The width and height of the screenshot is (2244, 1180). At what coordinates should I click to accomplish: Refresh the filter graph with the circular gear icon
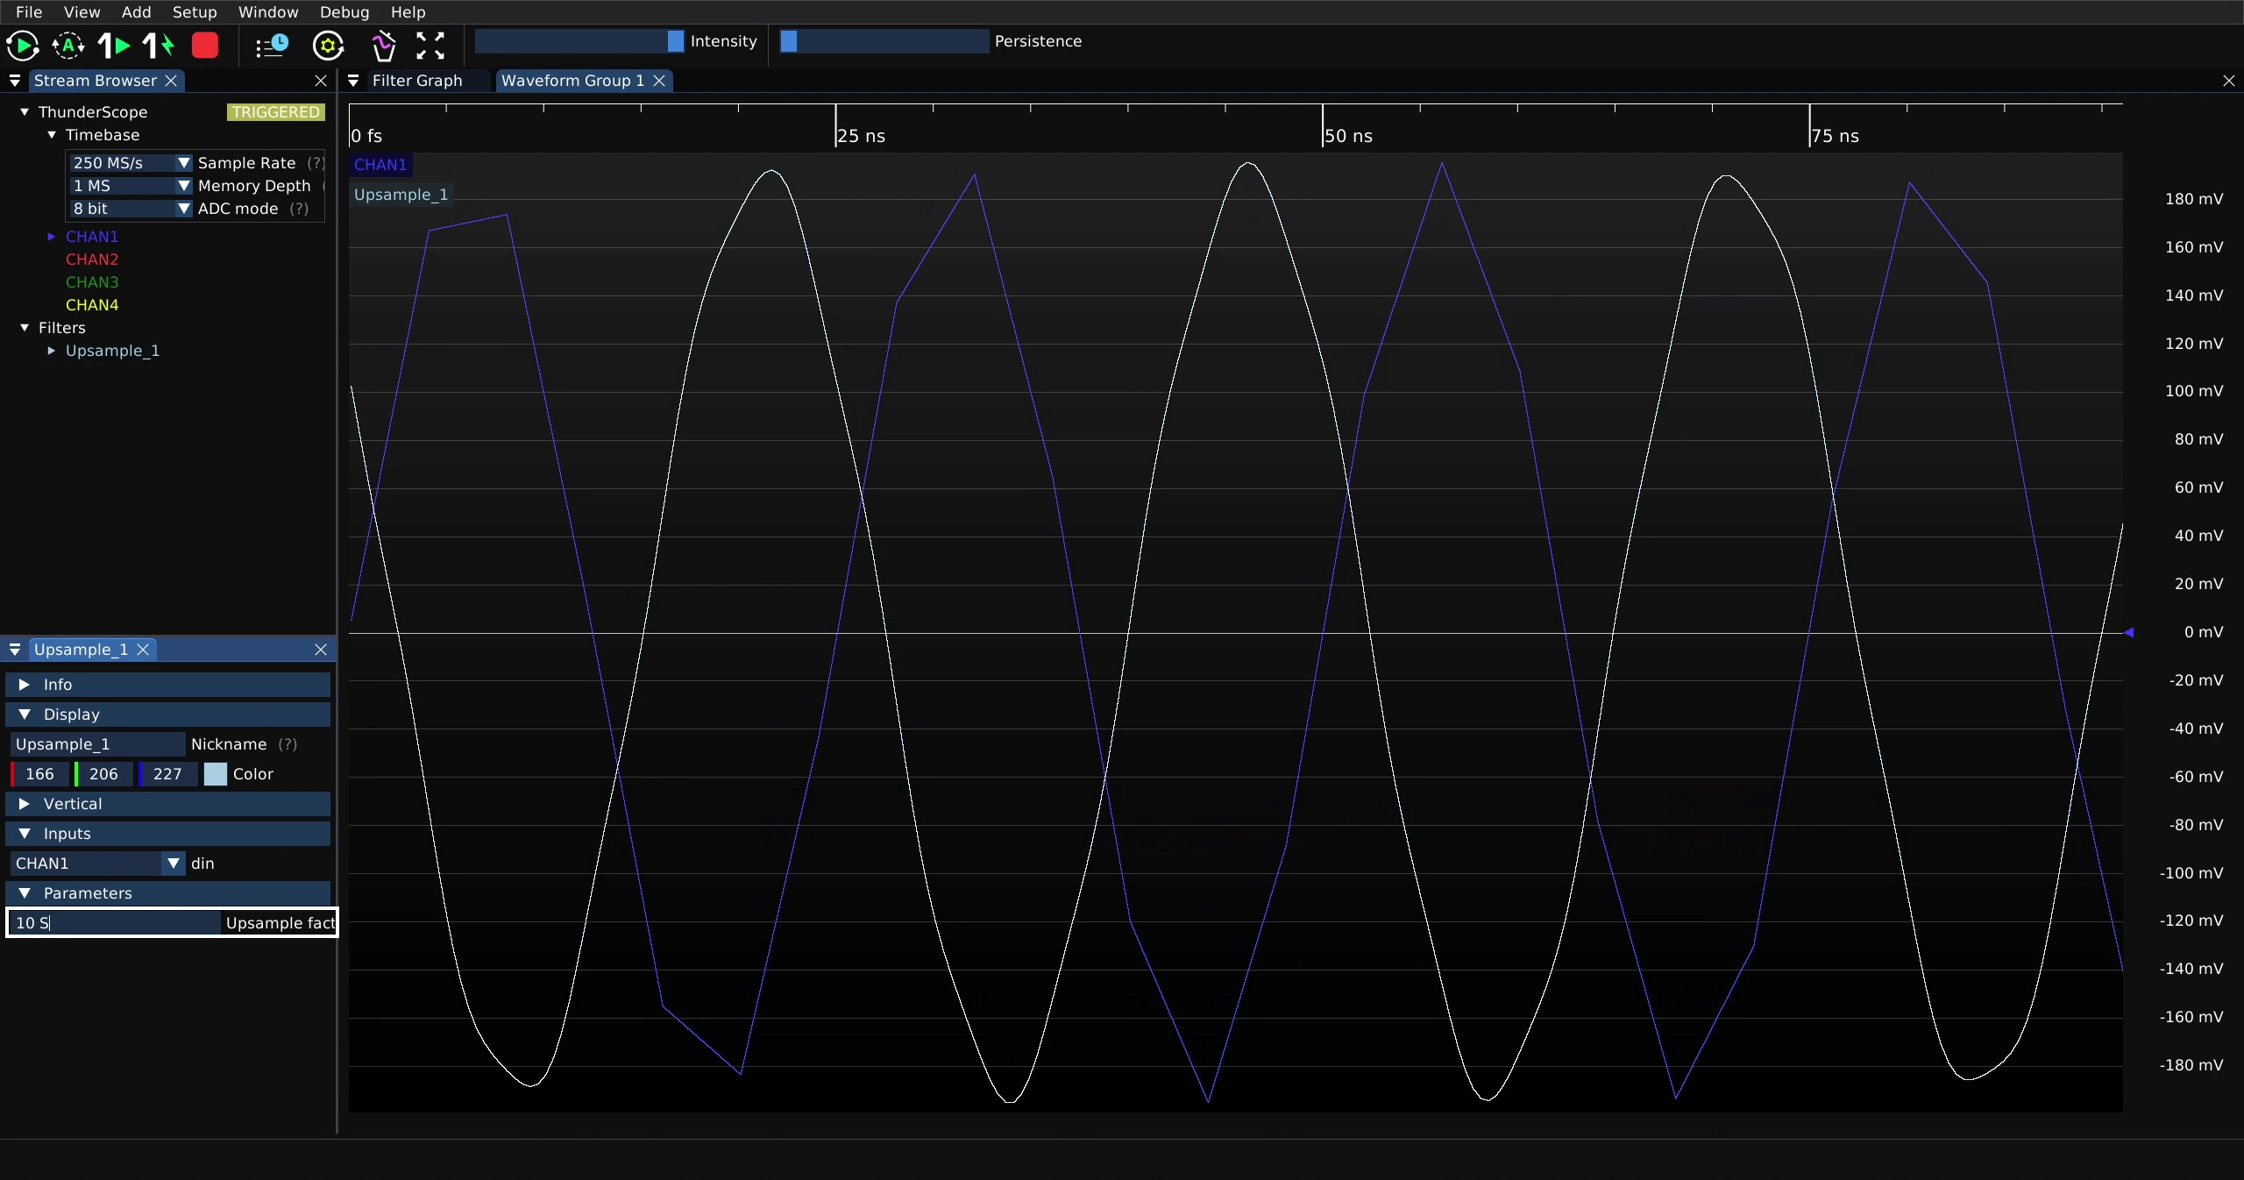tap(328, 45)
